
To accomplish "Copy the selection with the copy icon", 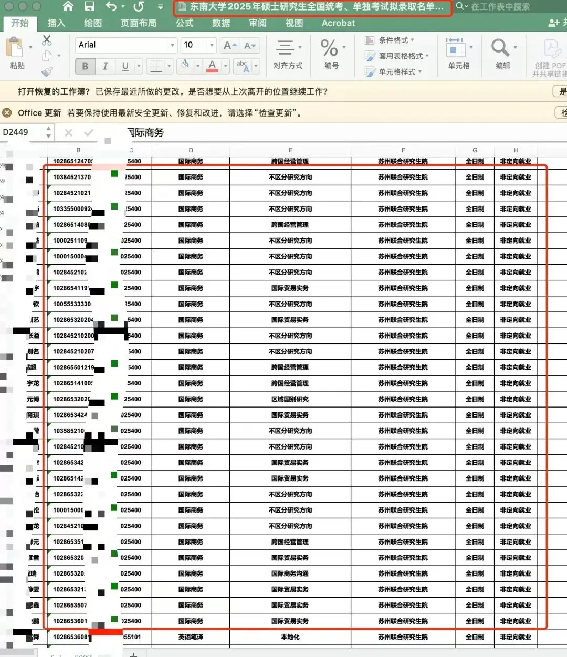I will (x=47, y=56).
